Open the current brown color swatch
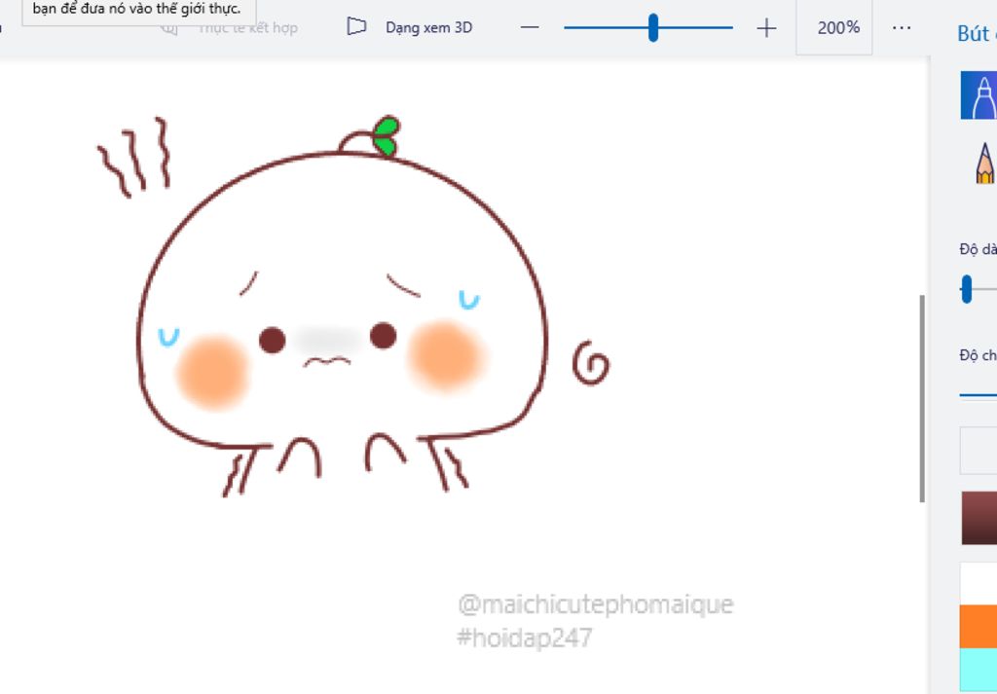997x694 pixels. [979, 518]
